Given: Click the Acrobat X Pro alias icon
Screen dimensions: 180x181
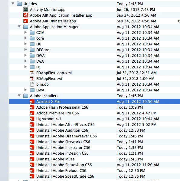Looking at the screenshot, I should pyautogui.click(x=32, y=102).
